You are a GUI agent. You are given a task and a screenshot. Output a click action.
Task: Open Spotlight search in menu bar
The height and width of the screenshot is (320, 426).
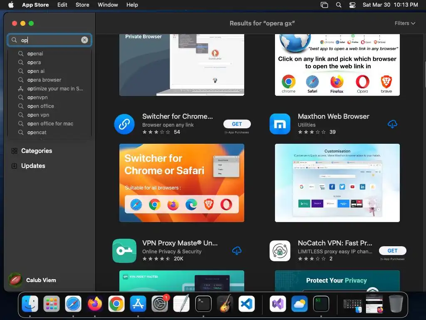pos(339,5)
